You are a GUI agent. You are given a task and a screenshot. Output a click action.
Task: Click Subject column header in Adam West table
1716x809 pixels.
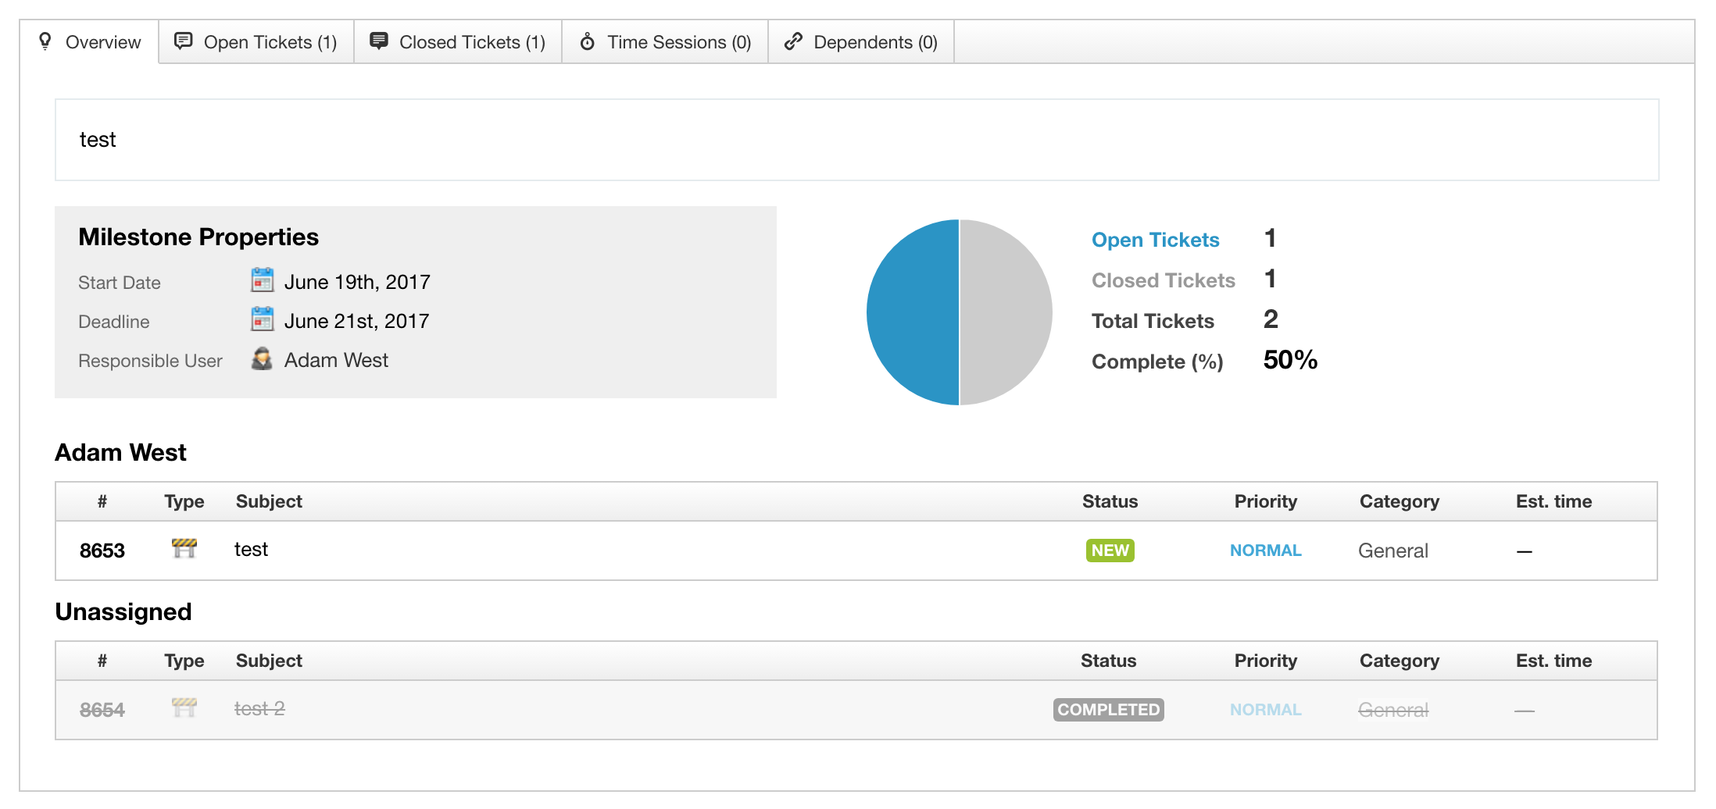(269, 501)
